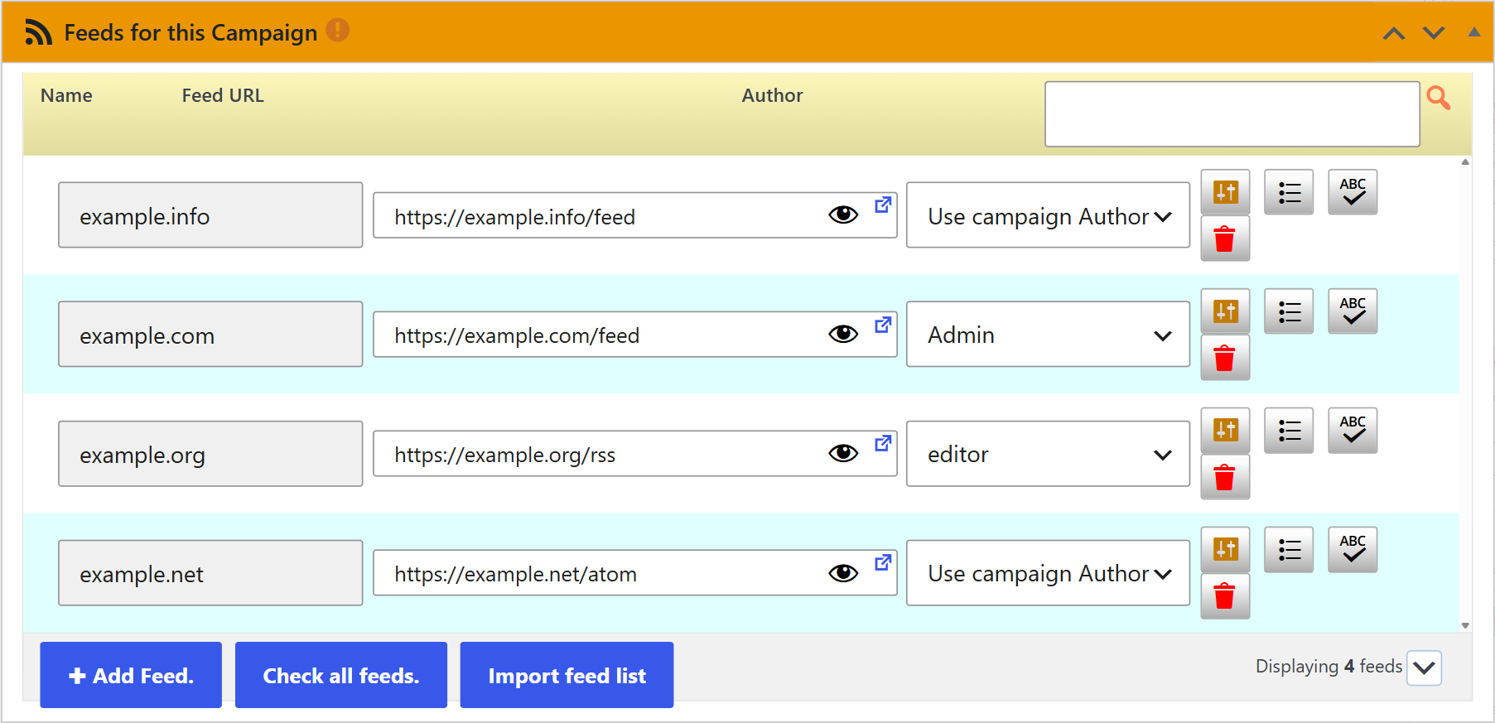
Task: Click the ABC check icon for example.com
Action: [1353, 311]
